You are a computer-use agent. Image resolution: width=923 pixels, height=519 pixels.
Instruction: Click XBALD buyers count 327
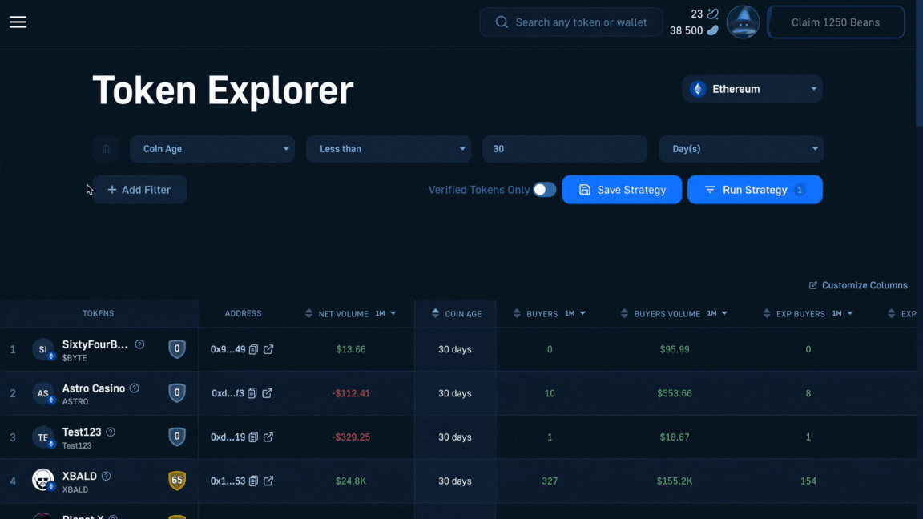click(550, 481)
